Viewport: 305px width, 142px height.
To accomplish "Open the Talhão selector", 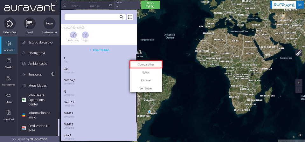I will 127,5.
